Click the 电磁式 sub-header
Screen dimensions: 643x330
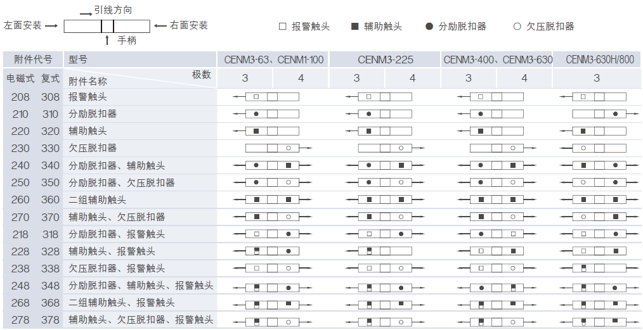(x=20, y=79)
